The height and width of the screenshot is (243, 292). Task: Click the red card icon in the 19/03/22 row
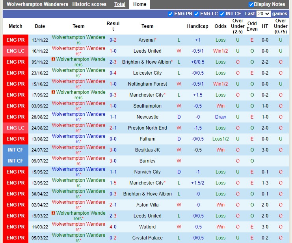53,213
